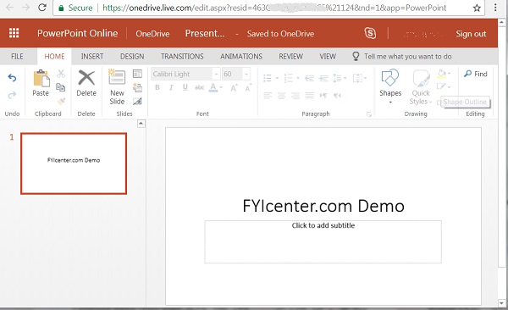
Task: Go to OneDrive link in header
Action: [x=152, y=34]
